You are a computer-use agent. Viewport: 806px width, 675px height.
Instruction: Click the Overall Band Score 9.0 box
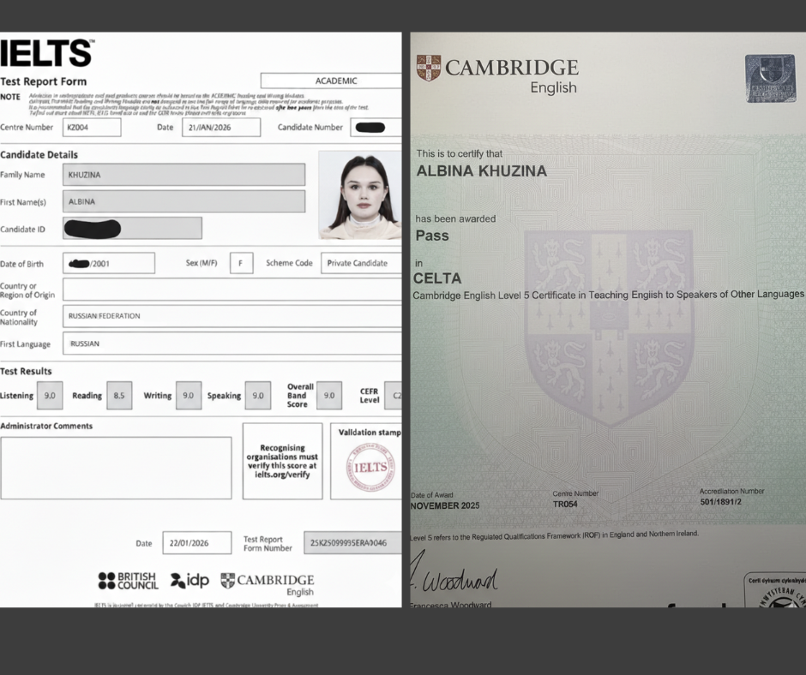pos(329,396)
